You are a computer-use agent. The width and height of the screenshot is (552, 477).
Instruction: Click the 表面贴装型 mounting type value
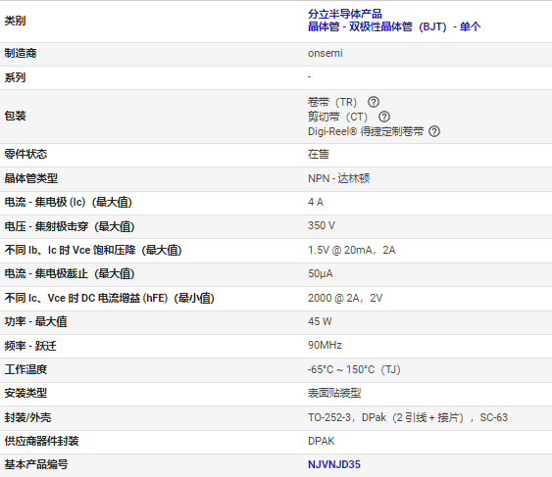tap(334, 393)
